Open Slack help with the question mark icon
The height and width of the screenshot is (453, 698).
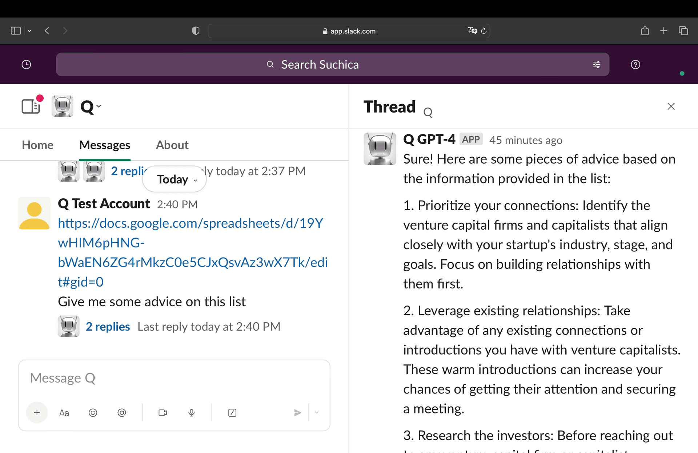pyautogui.click(x=635, y=64)
